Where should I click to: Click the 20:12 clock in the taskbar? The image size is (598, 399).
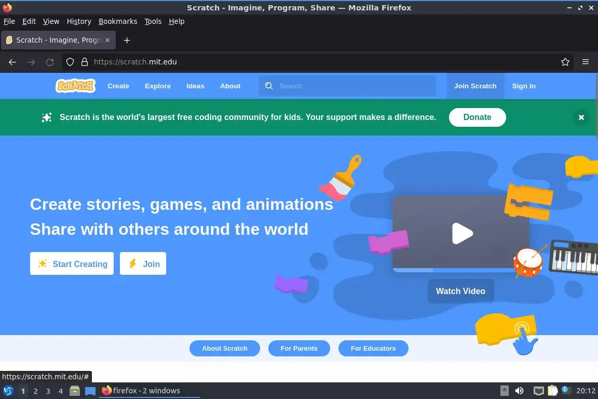[x=586, y=391]
